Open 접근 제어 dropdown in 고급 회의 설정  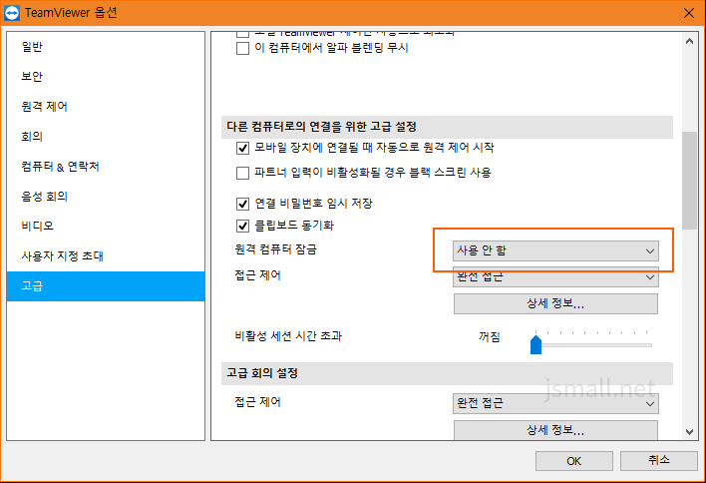[x=555, y=403]
